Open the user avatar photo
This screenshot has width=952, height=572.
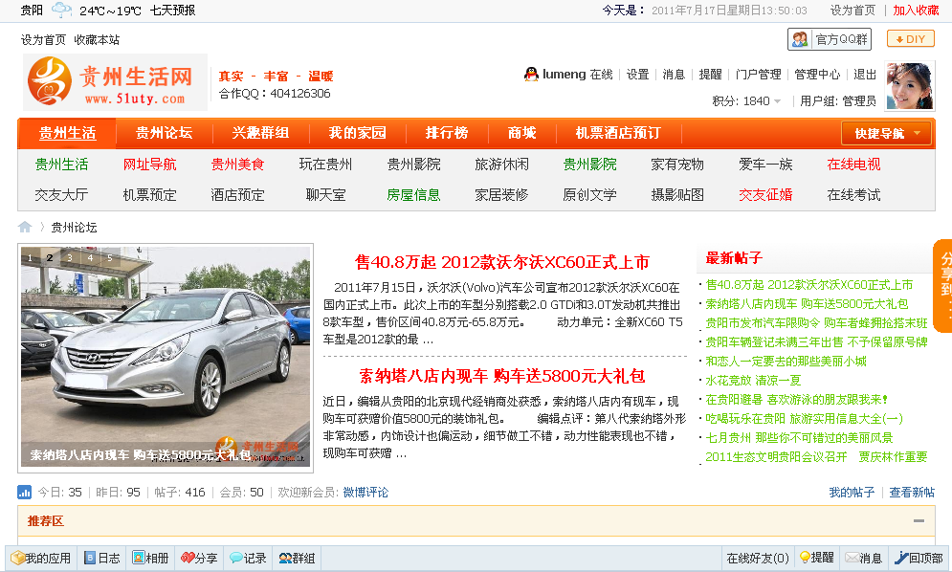[x=909, y=86]
